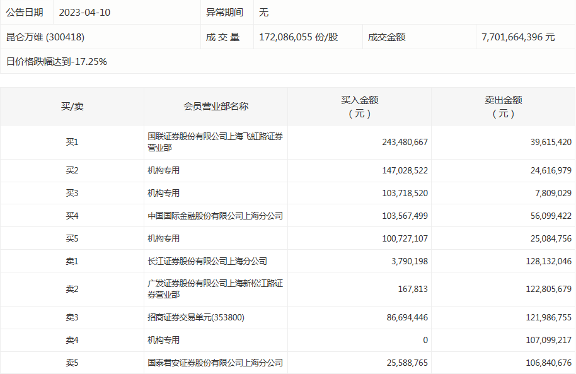Click 机构专用 in the 买2 row
This screenshot has width=576, height=374.
(163, 170)
